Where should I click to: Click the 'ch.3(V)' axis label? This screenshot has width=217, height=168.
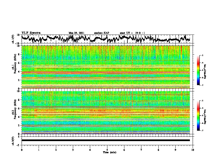[x=13, y=141]
